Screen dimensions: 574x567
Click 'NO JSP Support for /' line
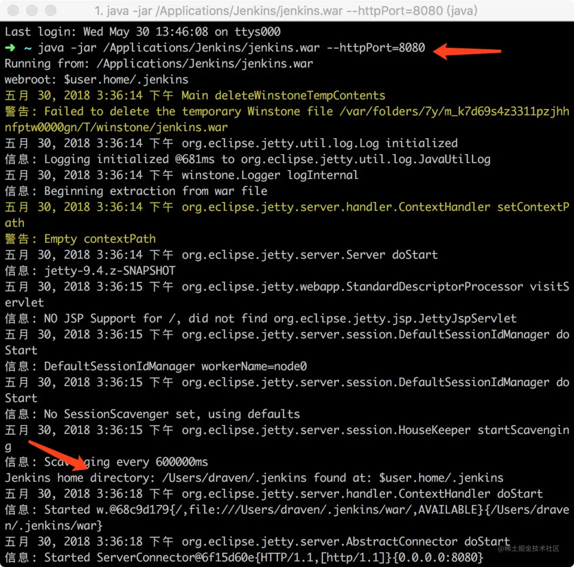tap(261, 318)
